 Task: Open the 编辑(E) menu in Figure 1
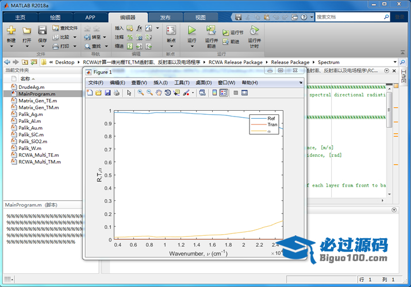(x=117, y=83)
